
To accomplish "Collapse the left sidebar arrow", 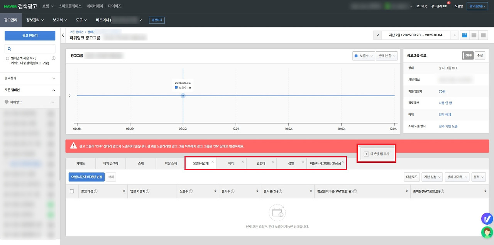I will pyautogui.click(x=63, y=35).
